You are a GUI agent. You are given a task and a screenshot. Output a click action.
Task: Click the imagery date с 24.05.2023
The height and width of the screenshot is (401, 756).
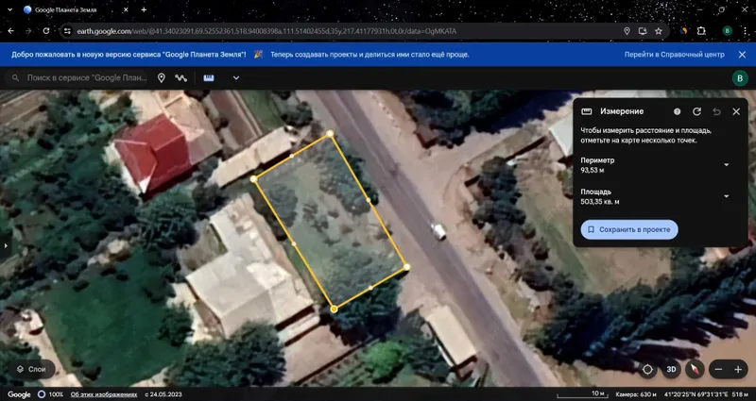click(x=163, y=394)
